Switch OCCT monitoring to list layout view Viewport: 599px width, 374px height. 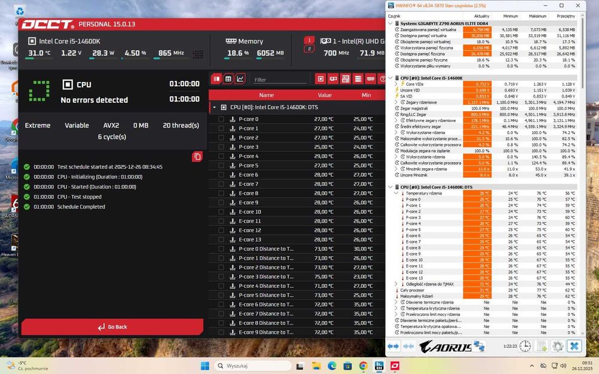point(217,79)
